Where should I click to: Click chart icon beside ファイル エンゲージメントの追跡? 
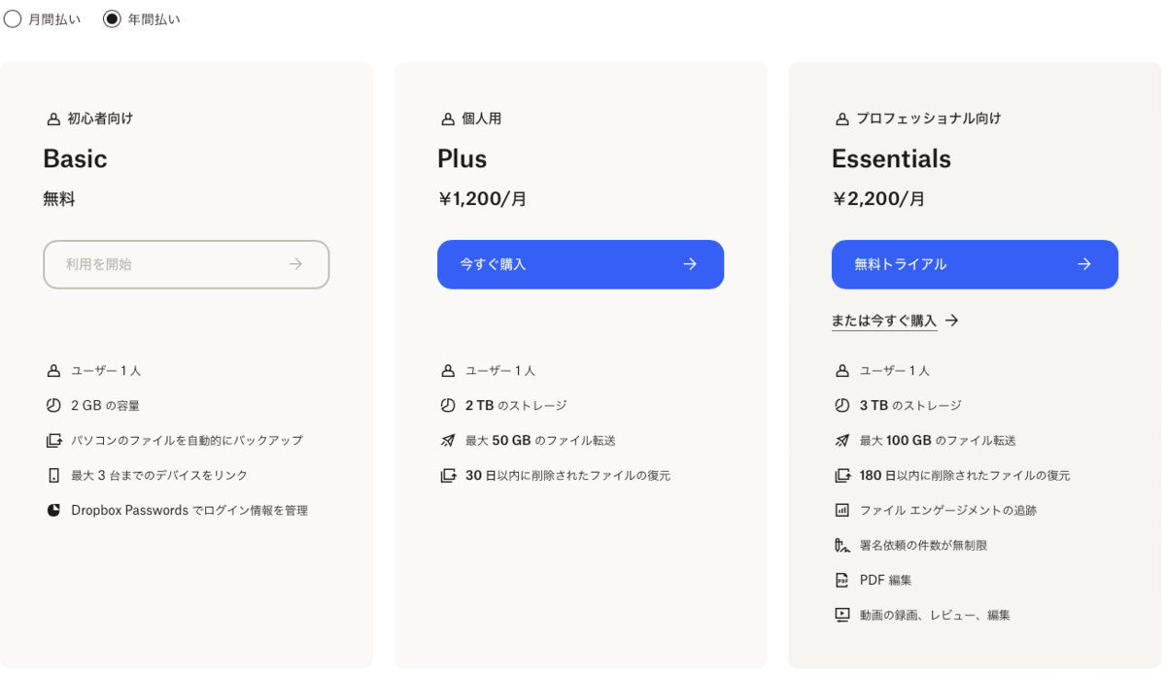click(x=842, y=511)
